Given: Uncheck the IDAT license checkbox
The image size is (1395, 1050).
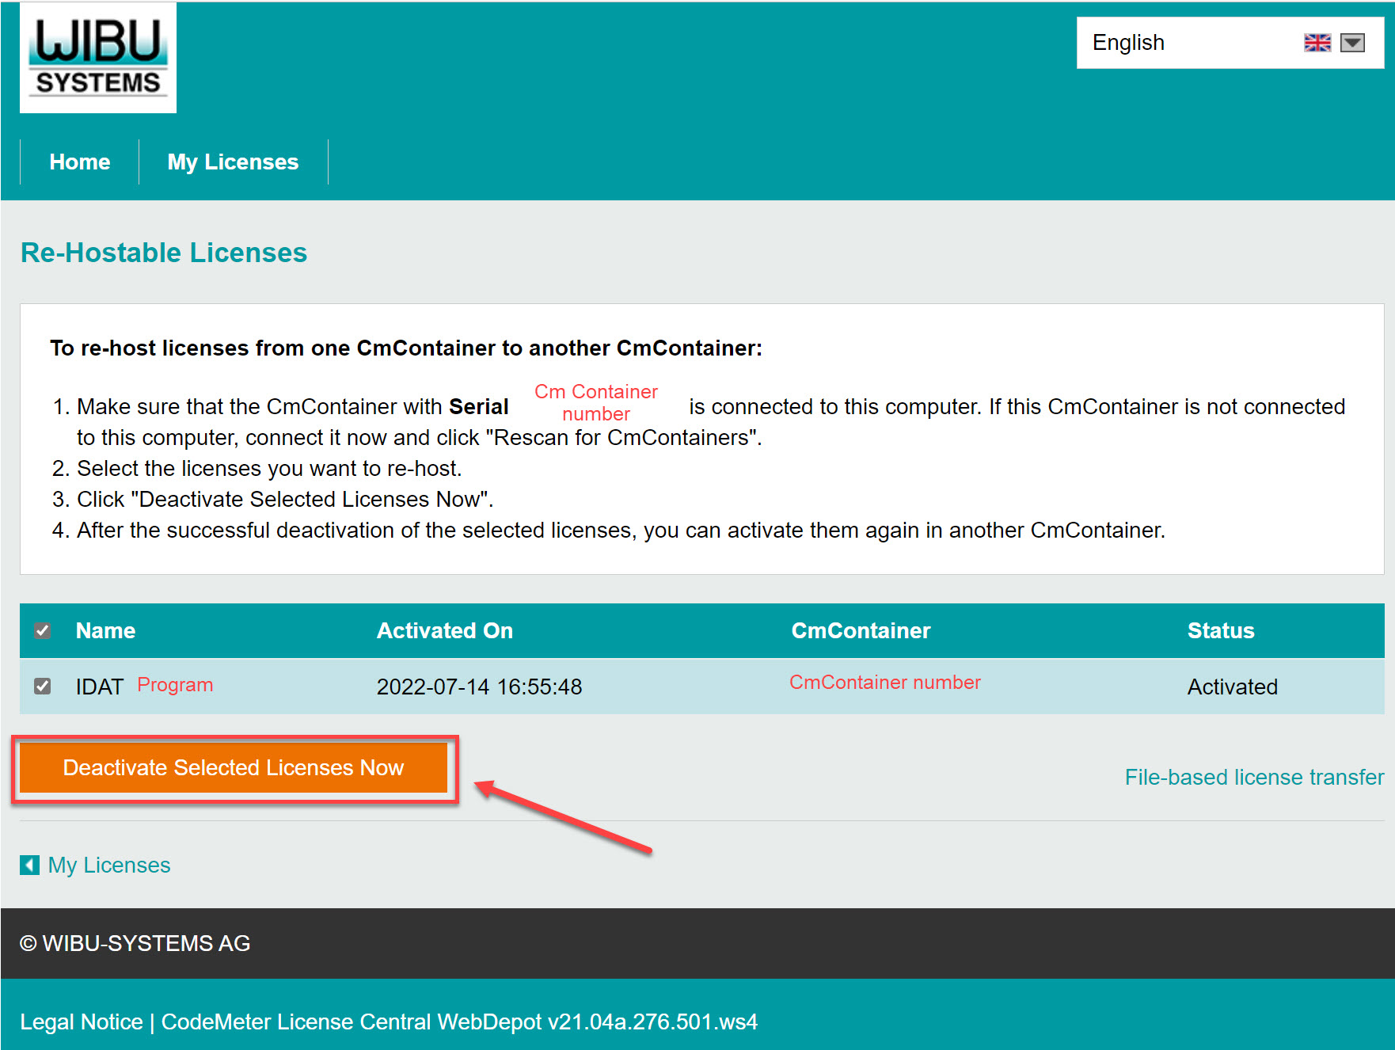Looking at the screenshot, I should pos(43,686).
